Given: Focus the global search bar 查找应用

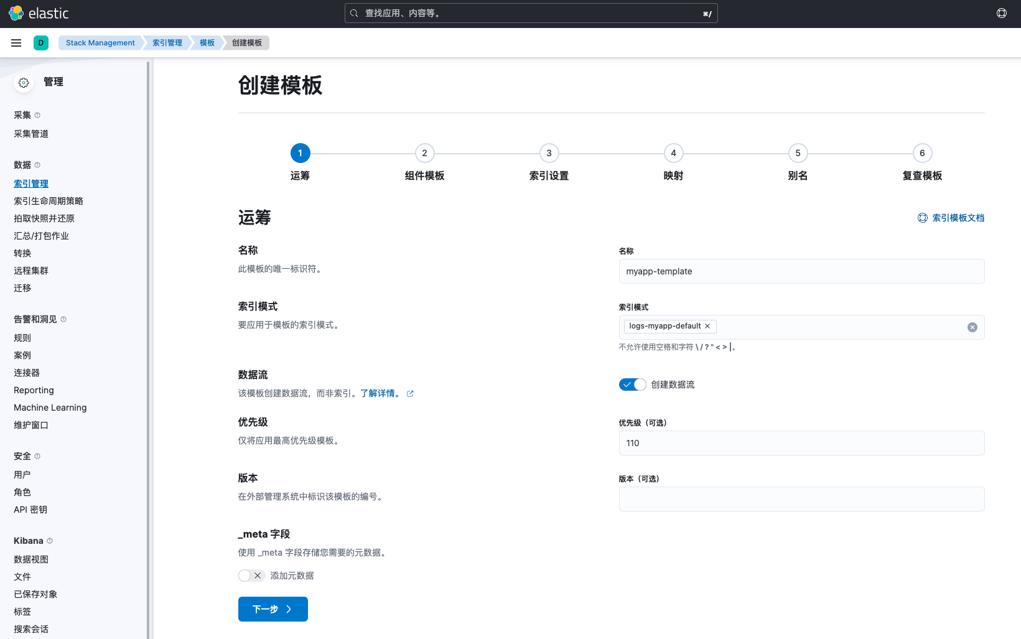Looking at the screenshot, I should coord(531,13).
